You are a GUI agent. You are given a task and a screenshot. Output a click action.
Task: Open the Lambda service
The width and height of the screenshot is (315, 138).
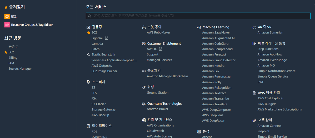tap(97, 44)
